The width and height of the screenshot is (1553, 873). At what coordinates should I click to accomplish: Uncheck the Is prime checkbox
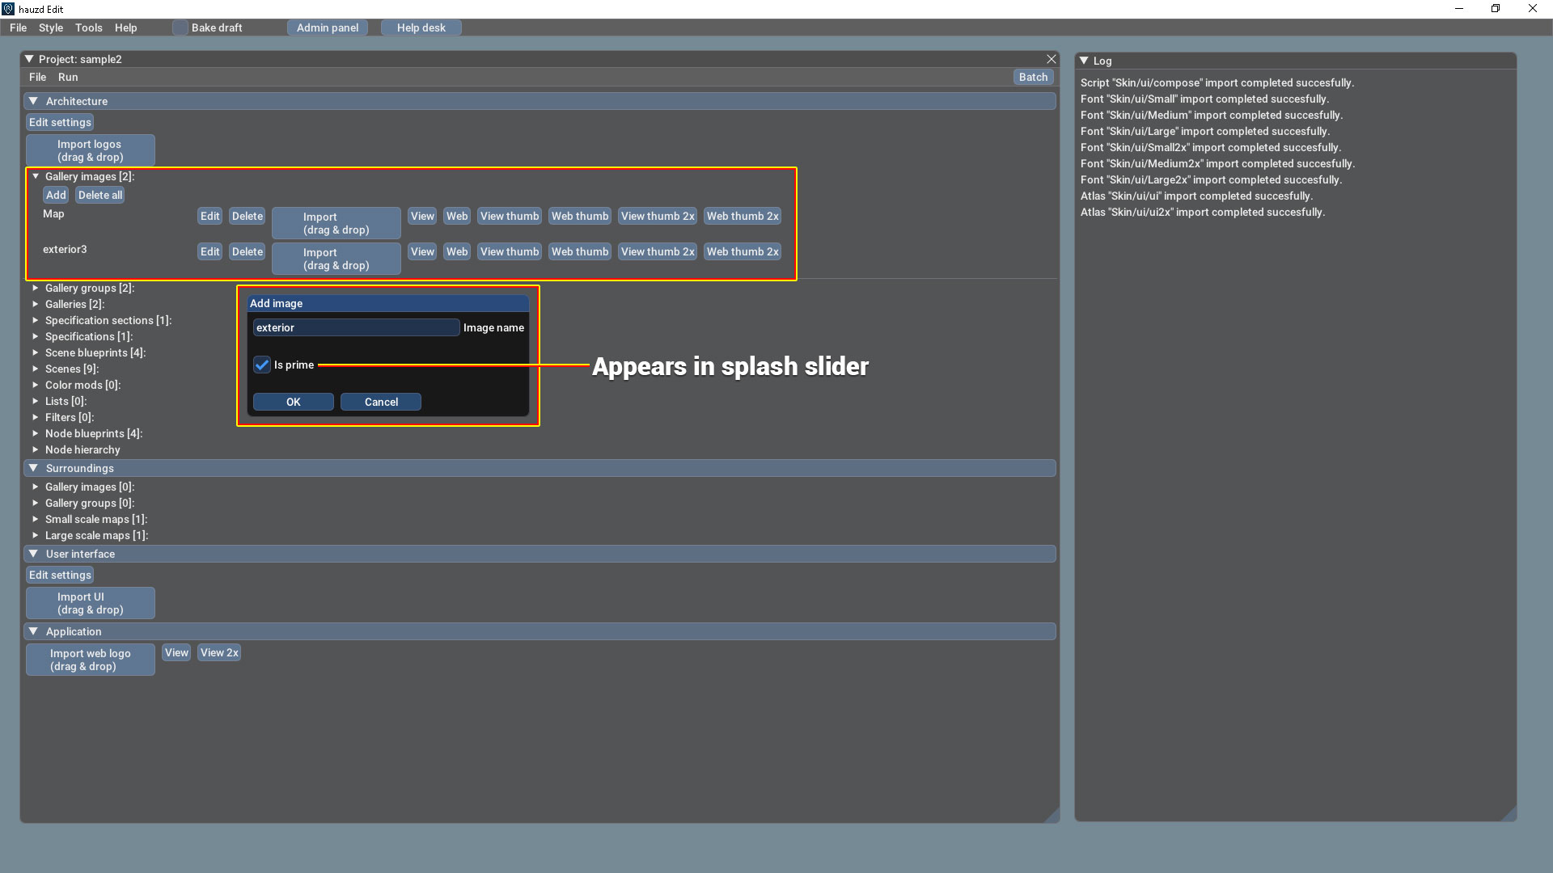[x=261, y=365]
